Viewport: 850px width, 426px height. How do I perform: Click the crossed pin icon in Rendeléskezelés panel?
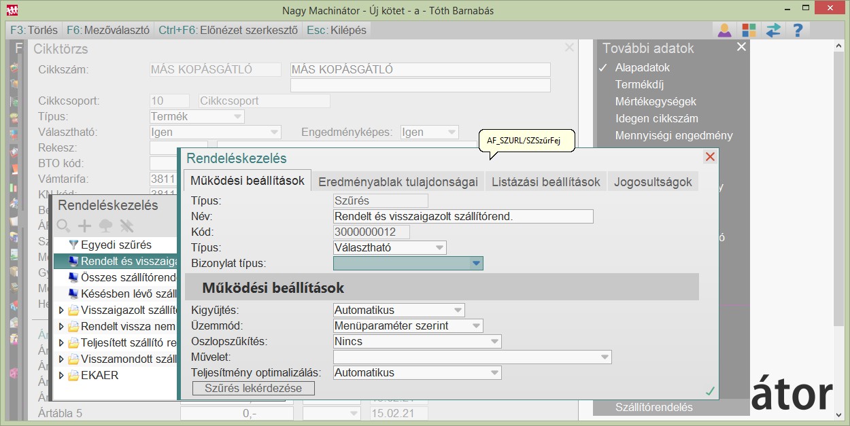[126, 226]
